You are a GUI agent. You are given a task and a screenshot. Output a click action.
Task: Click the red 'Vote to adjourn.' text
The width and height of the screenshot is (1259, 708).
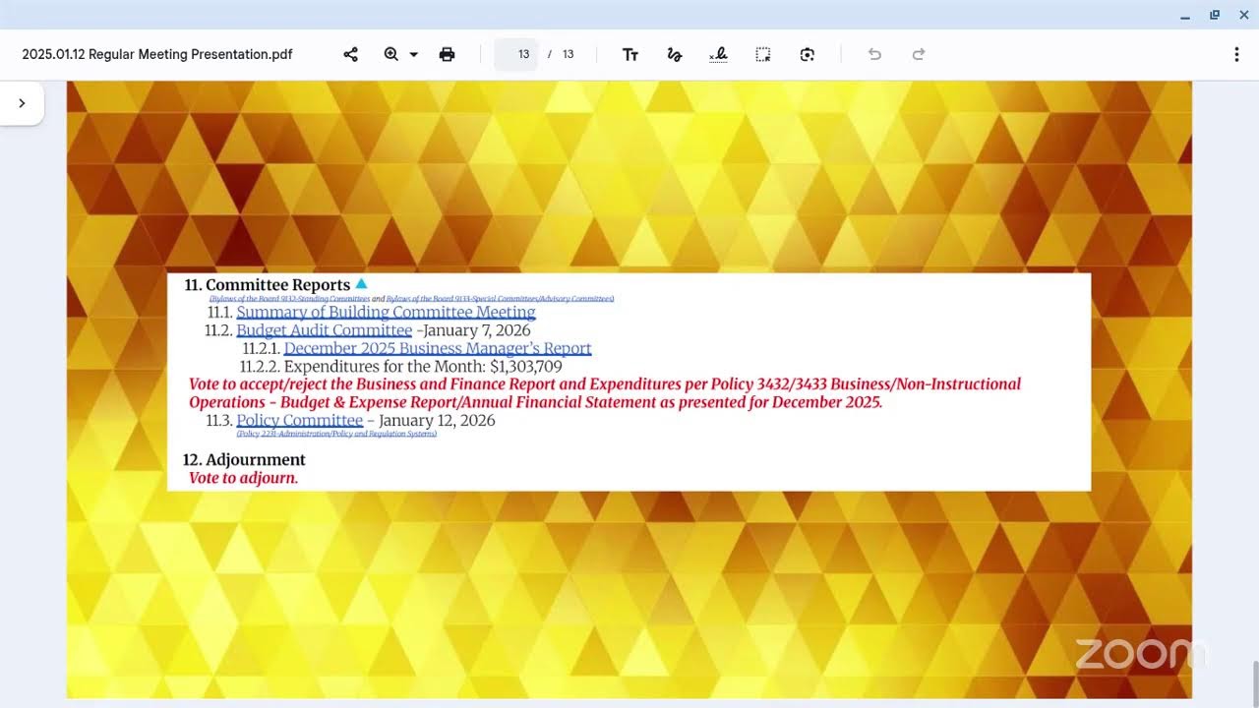click(x=243, y=478)
